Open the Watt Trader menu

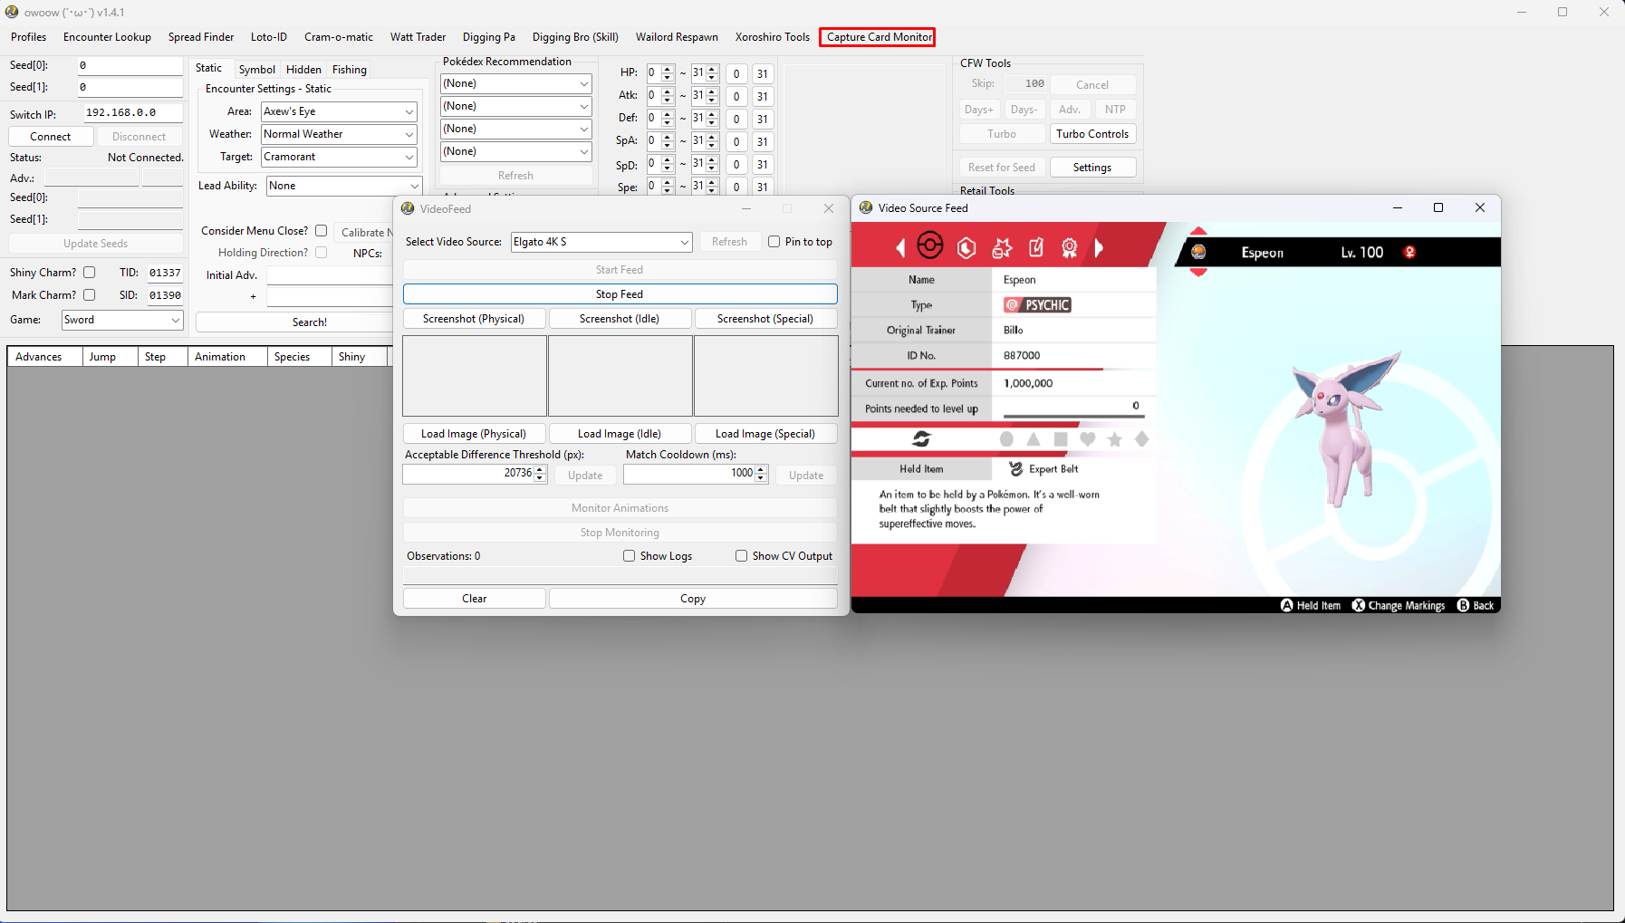click(418, 37)
